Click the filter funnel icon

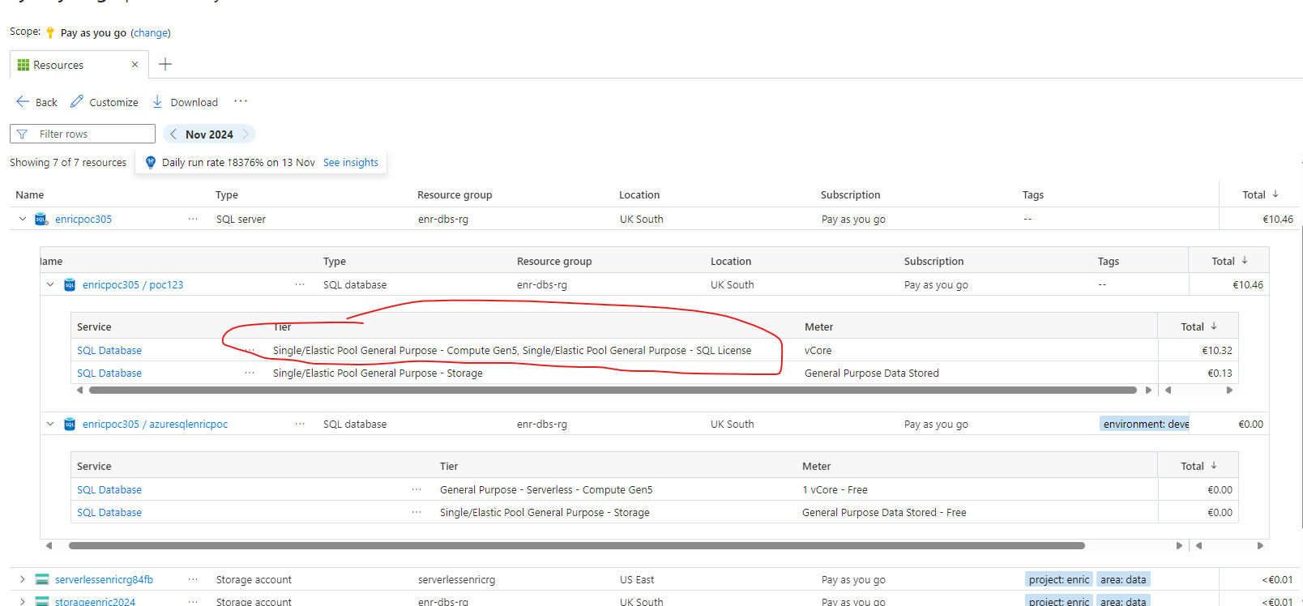tap(22, 134)
